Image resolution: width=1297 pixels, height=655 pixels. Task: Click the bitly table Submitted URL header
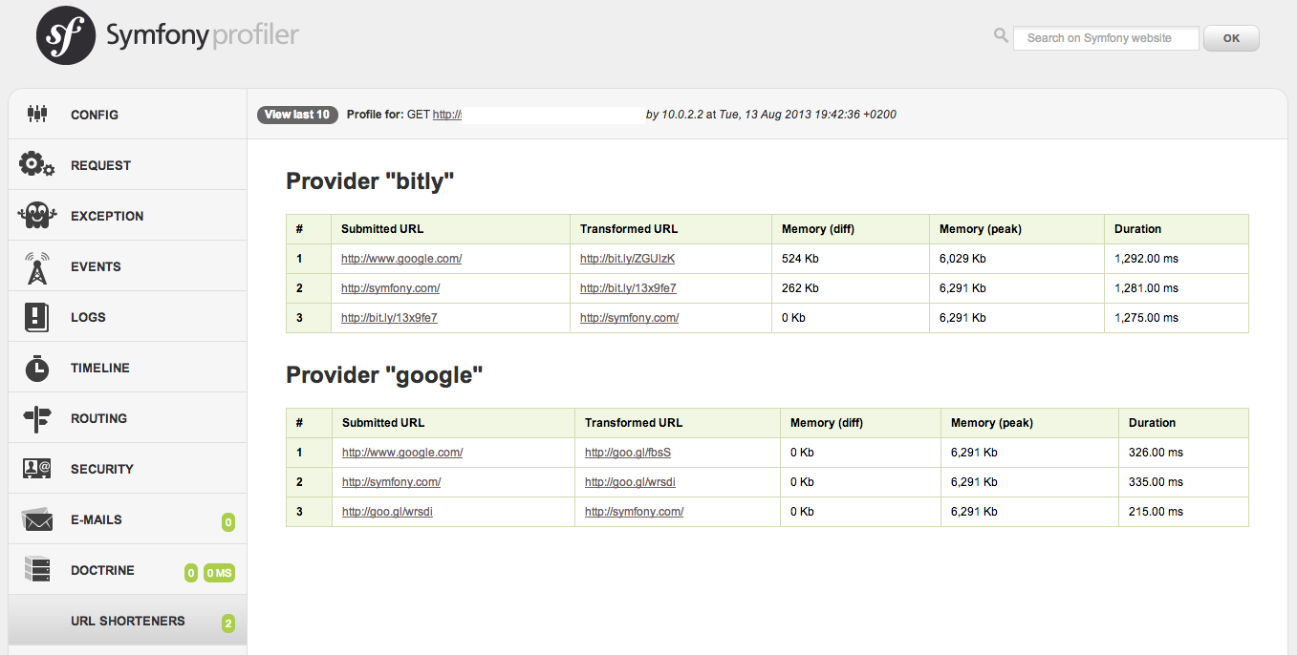point(450,229)
